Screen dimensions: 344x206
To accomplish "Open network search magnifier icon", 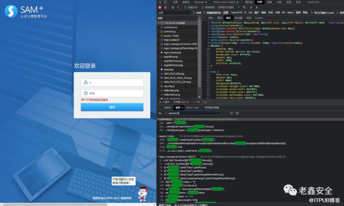I will point(178,7).
